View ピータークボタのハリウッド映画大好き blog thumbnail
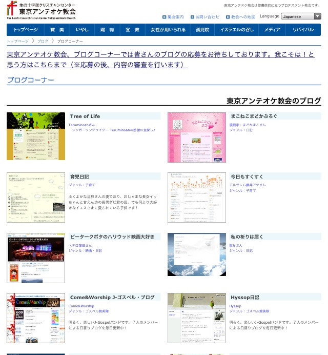Screen dimensions: 328x355 36,258
